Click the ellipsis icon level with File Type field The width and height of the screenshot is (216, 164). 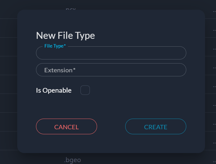214,49
